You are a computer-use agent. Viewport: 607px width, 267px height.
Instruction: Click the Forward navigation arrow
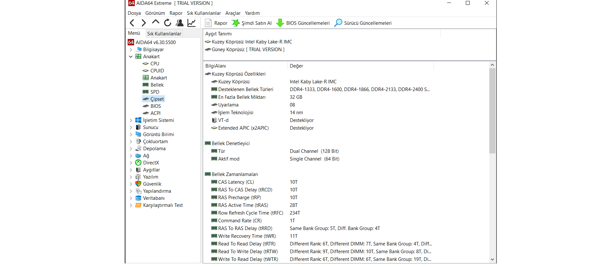coord(143,23)
